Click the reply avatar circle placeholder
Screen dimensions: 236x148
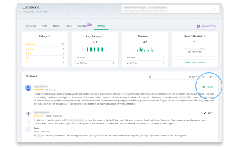tap(28, 129)
